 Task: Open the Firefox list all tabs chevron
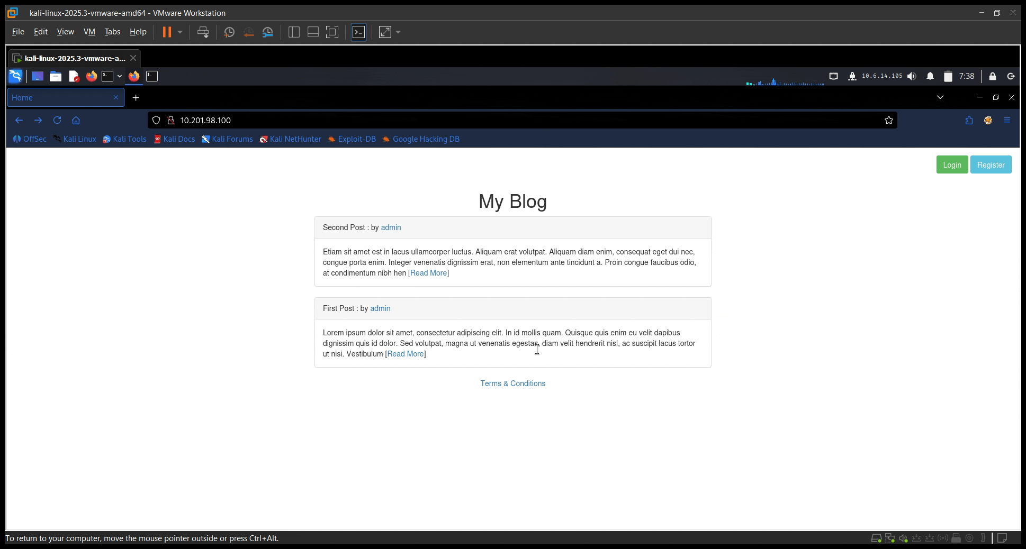(x=940, y=97)
